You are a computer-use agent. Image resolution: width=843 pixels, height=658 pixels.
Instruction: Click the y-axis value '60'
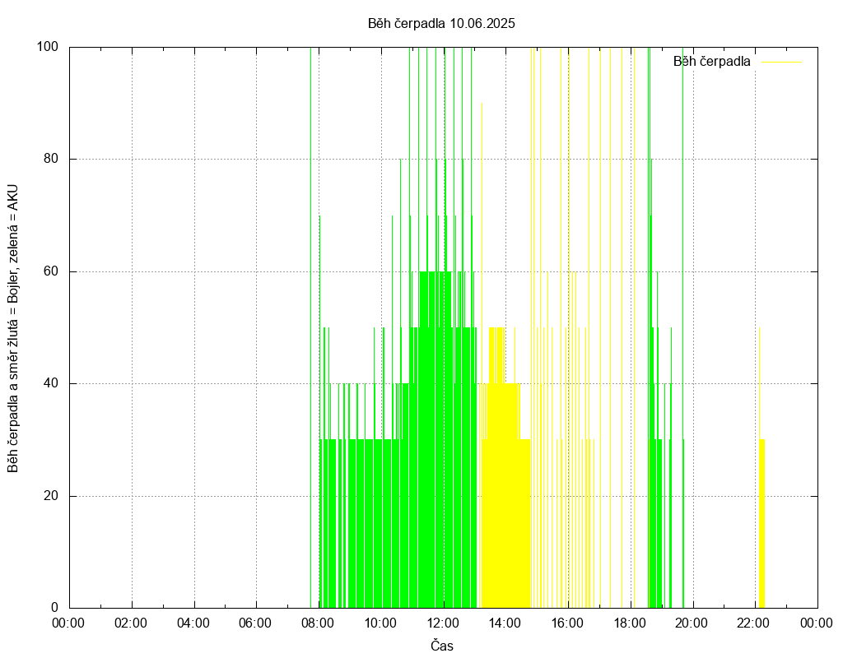[x=51, y=271]
